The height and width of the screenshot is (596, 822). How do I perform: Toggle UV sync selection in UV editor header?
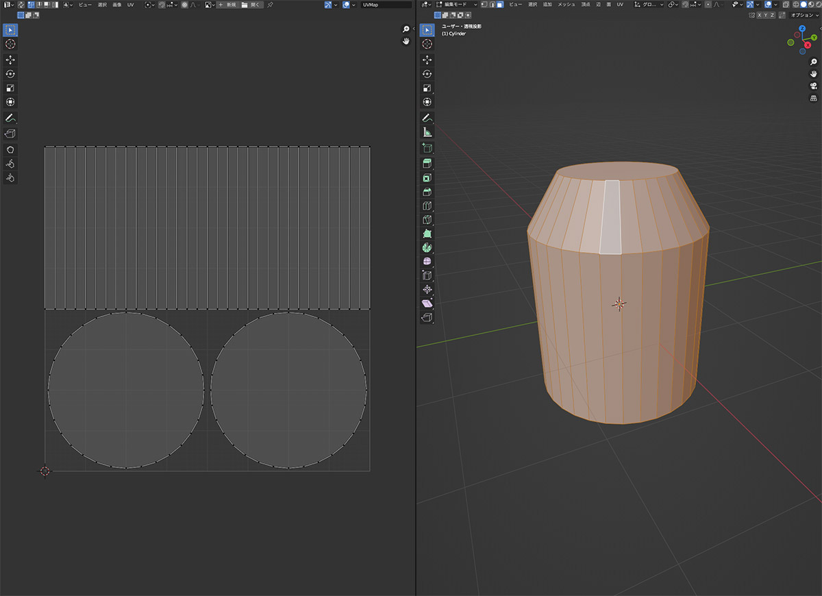pos(21,5)
